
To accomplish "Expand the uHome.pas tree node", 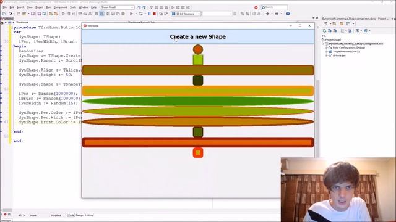I will (x=327, y=55).
